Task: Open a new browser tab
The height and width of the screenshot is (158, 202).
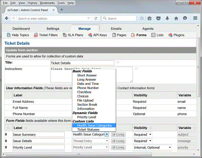Action: tap(62, 10)
